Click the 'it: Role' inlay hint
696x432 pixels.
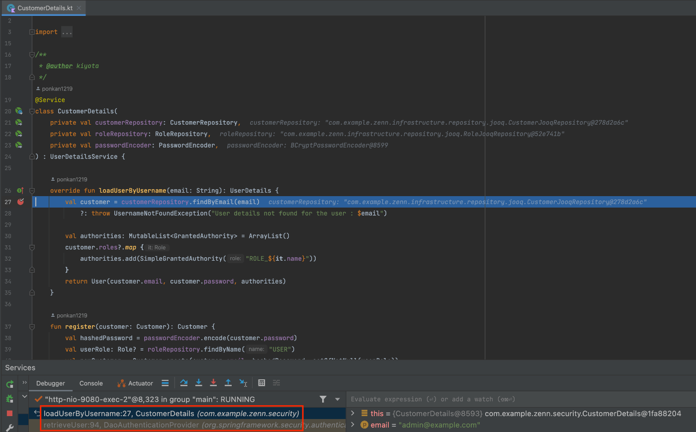(157, 247)
